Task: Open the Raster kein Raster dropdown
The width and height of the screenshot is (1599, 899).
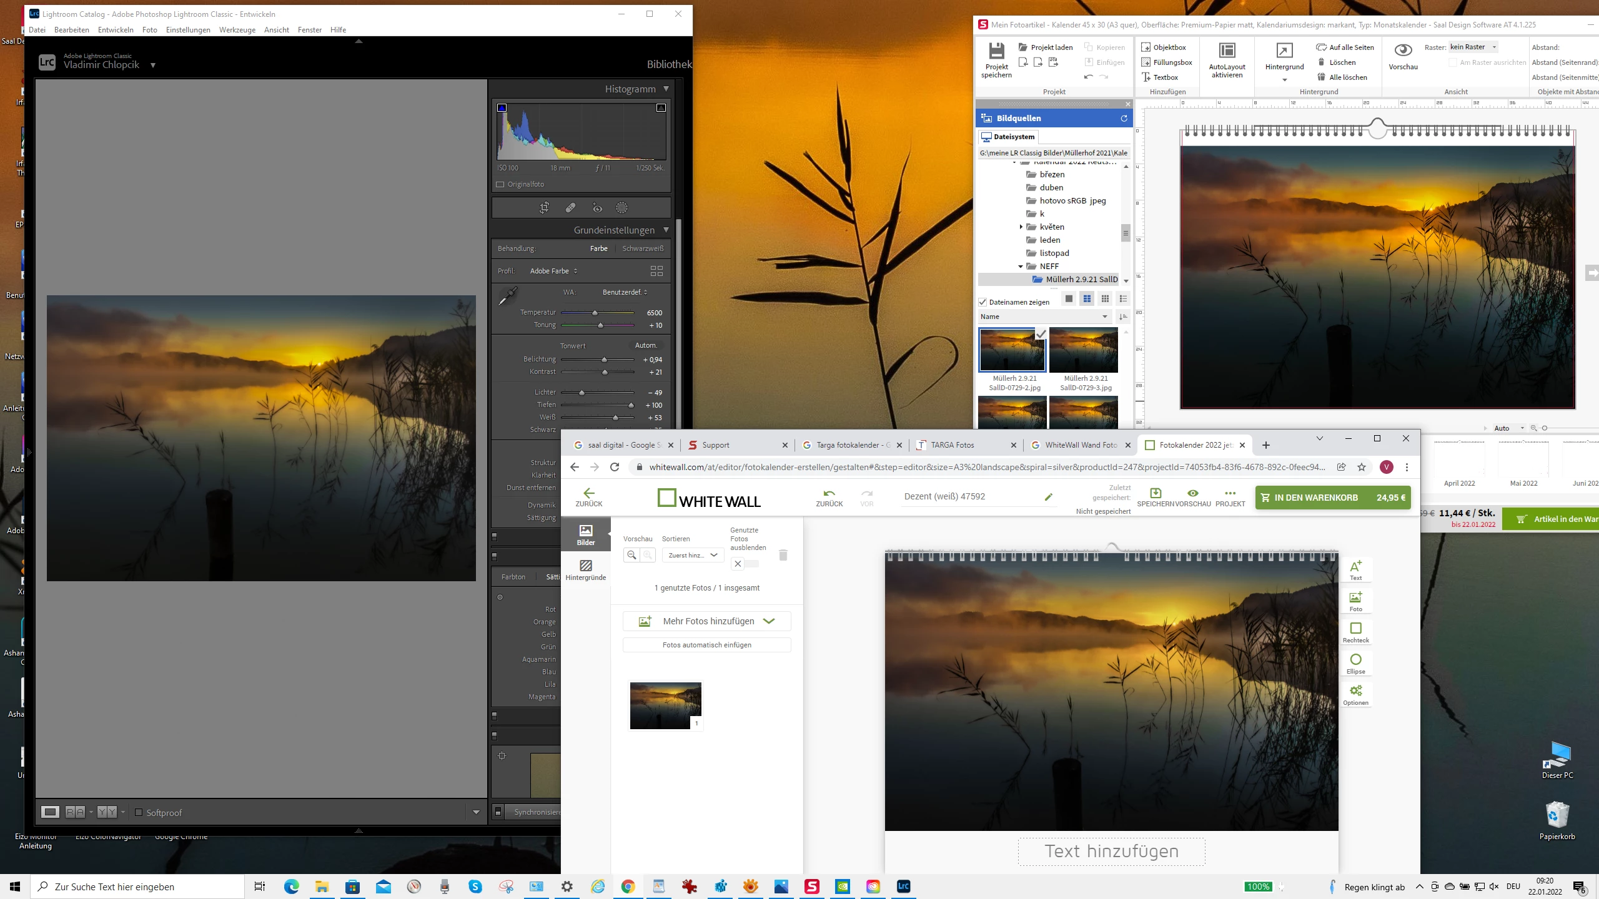Action: (1473, 47)
